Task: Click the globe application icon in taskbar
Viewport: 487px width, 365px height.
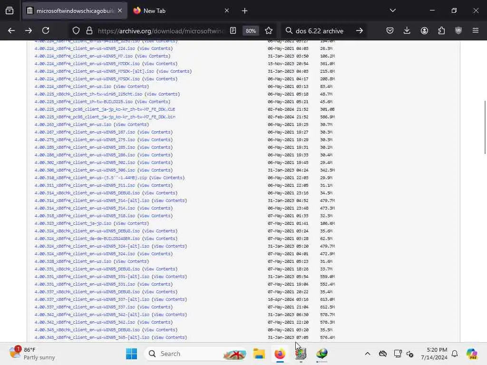Action: (322, 354)
